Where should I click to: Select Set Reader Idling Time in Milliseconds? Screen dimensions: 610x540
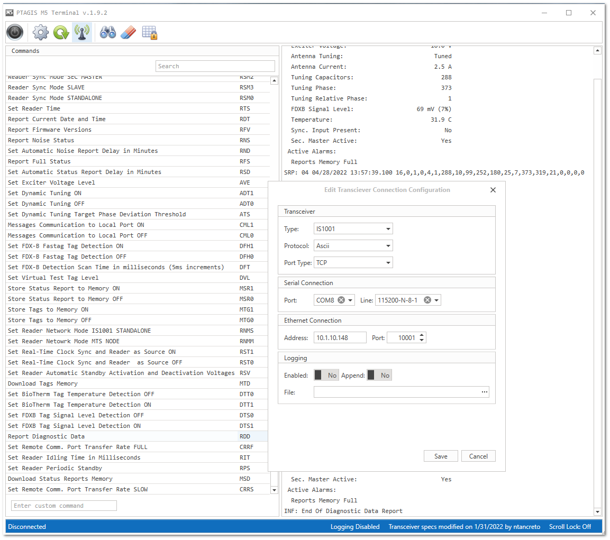click(x=137, y=458)
